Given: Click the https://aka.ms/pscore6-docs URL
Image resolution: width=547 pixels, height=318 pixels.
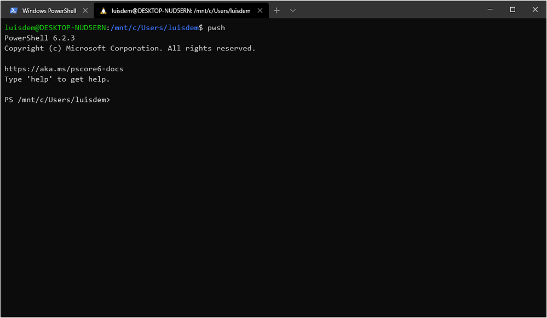Looking at the screenshot, I should coord(64,69).
